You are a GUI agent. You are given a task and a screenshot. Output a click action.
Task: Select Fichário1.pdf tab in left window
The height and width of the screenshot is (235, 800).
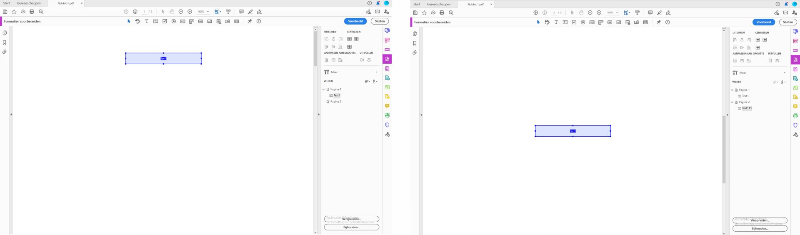(66, 3)
